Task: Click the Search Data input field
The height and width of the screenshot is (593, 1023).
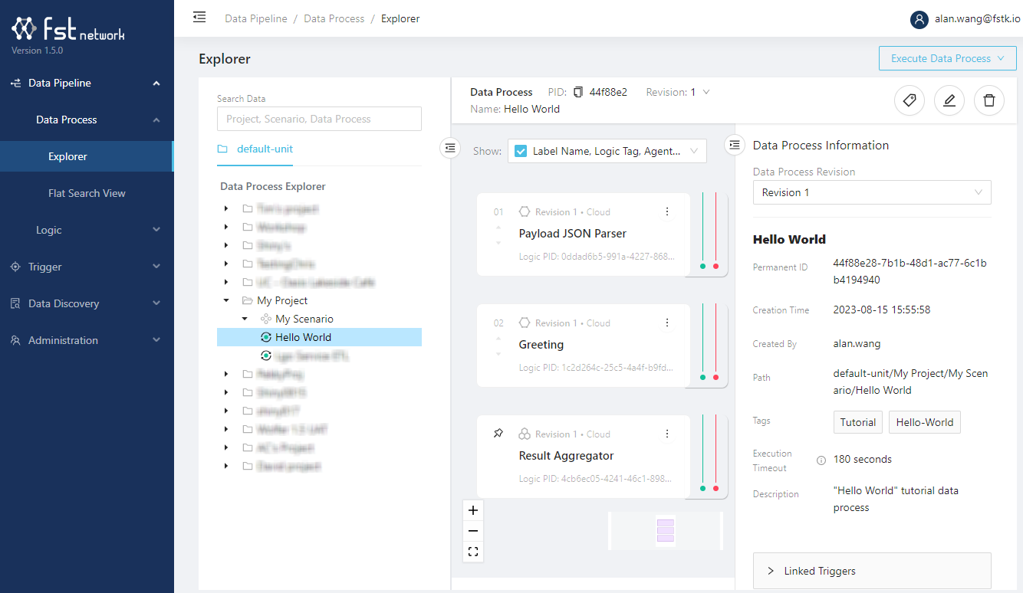Action: pyautogui.click(x=319, y=119)
